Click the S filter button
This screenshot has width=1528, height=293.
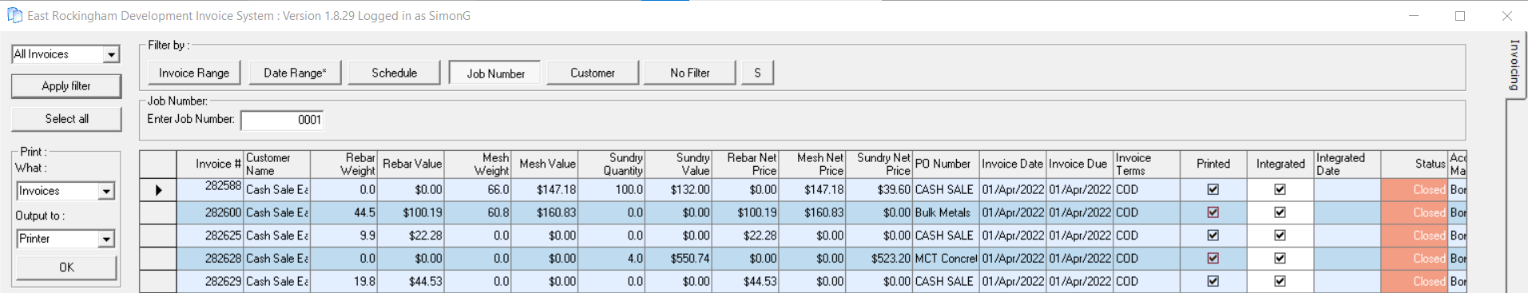(x=757, y=73)
